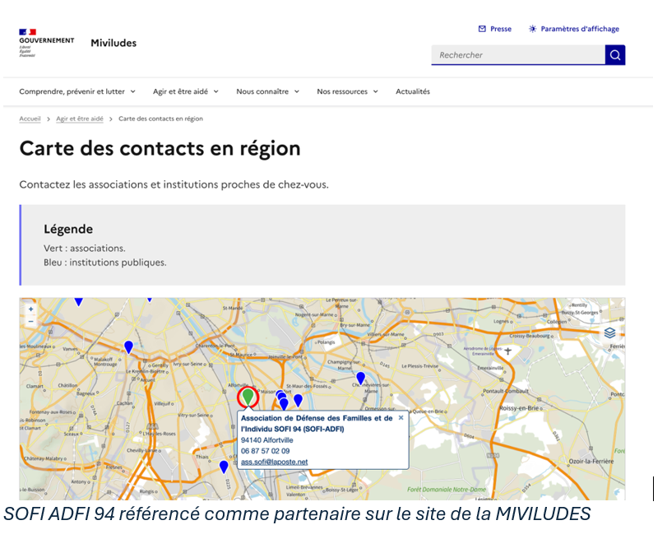The height and width of the screenshot is (539, 667).
Task: Zoom in on the map with plus
Action: 31,309
